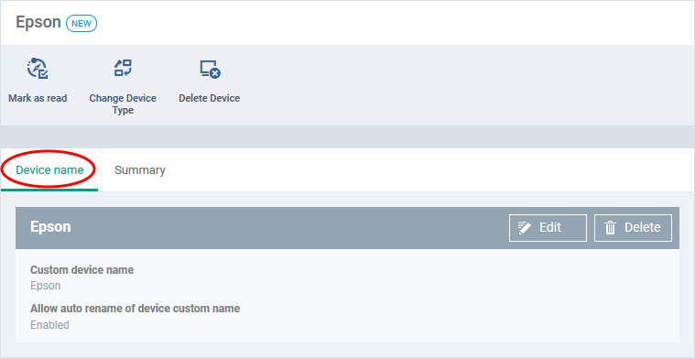This screenshot has width=695, height=359.
Task: Click the Delete button text in Epson panel
Action: [x=642, y=227]
